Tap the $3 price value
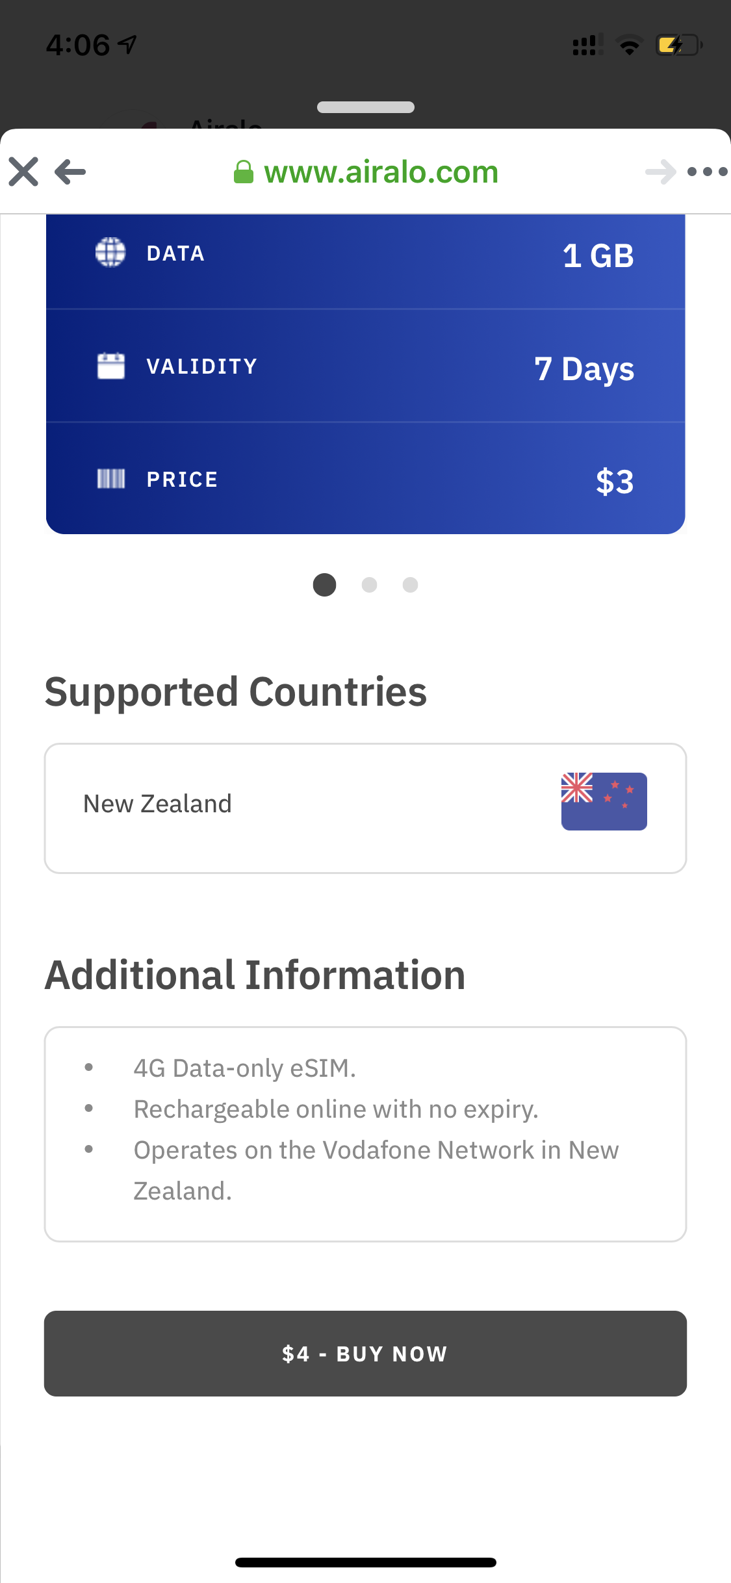Viewport: 731px width, 1583px height. point(614,482)
